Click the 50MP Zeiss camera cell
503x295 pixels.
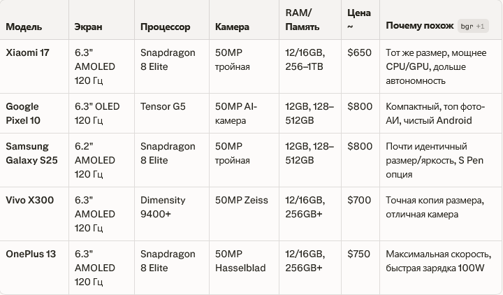[x=242, y=200]
